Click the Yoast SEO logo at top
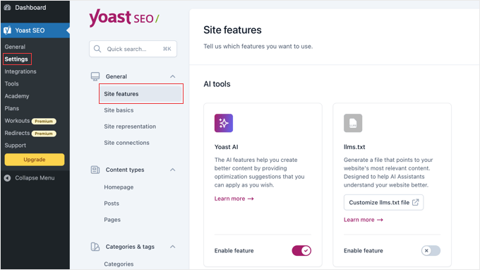 point(124,18)
